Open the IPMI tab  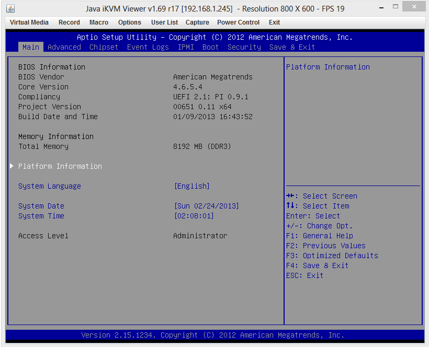click(x=186, y=47)
